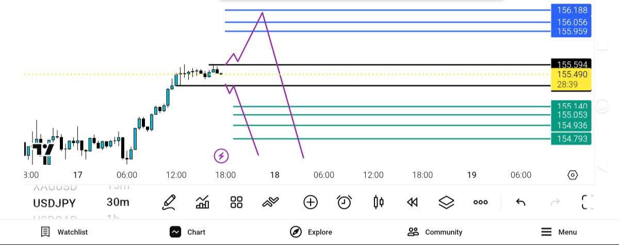Switch to the Explore tab
This screenshot has height=245, width=619.
(311, 232)
